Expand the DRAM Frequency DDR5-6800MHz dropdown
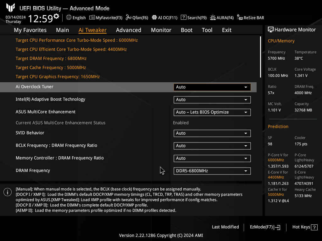322x241 pixels. pos(212,171)
